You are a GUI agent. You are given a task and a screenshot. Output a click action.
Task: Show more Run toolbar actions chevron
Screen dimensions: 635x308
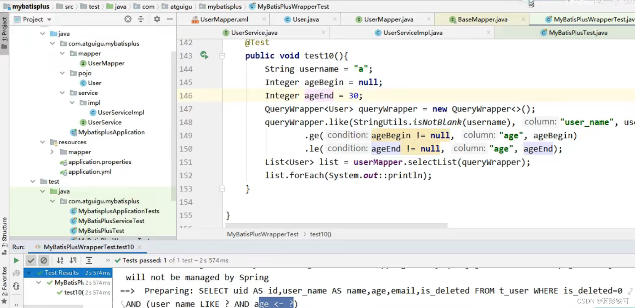click(108, 260)
